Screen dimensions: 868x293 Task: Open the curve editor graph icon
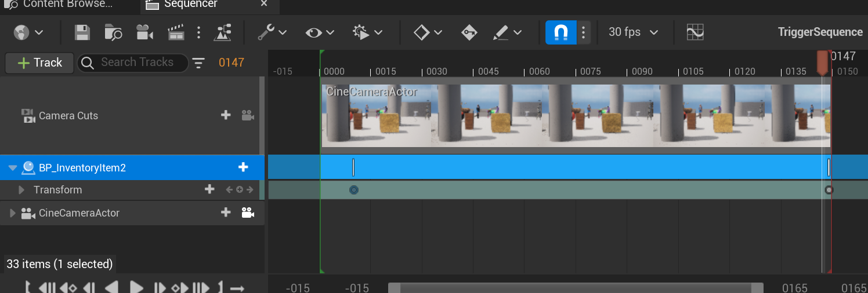pyautogui.click(x=695, y=32)
